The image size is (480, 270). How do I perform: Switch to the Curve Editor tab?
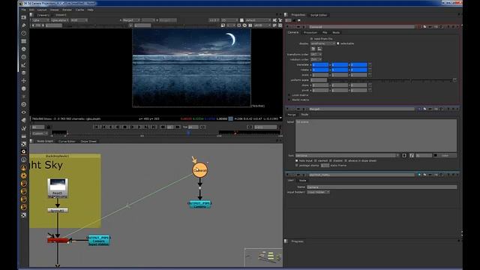coord(67,142)
